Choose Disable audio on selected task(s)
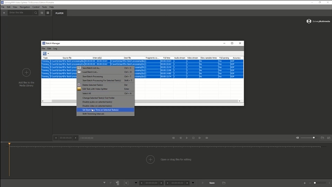 [x=105, y=102]
